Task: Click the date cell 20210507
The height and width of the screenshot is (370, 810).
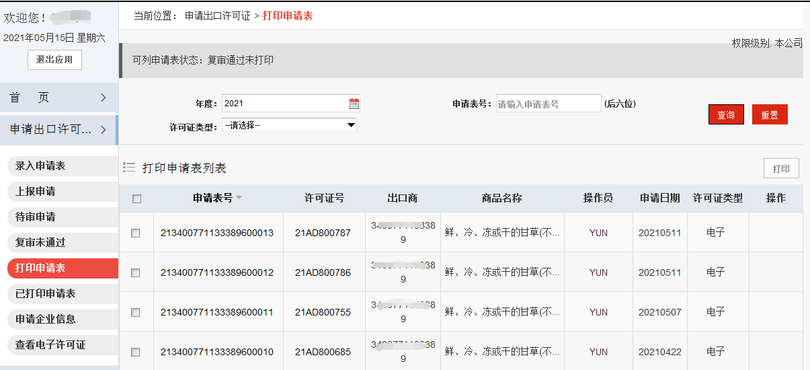Action: coord(660,312)
